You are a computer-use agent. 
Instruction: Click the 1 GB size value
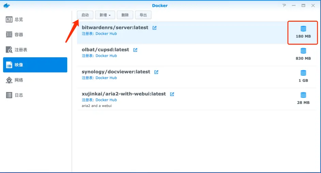303,81
